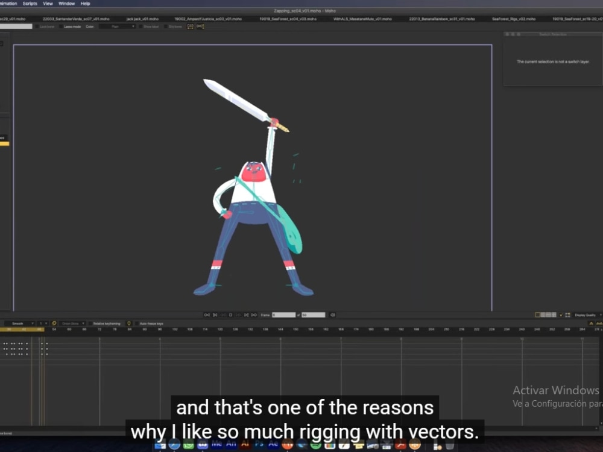603x452 pixels.
Task: Select single viewport layout icon
Action: (x=538, y=315)
